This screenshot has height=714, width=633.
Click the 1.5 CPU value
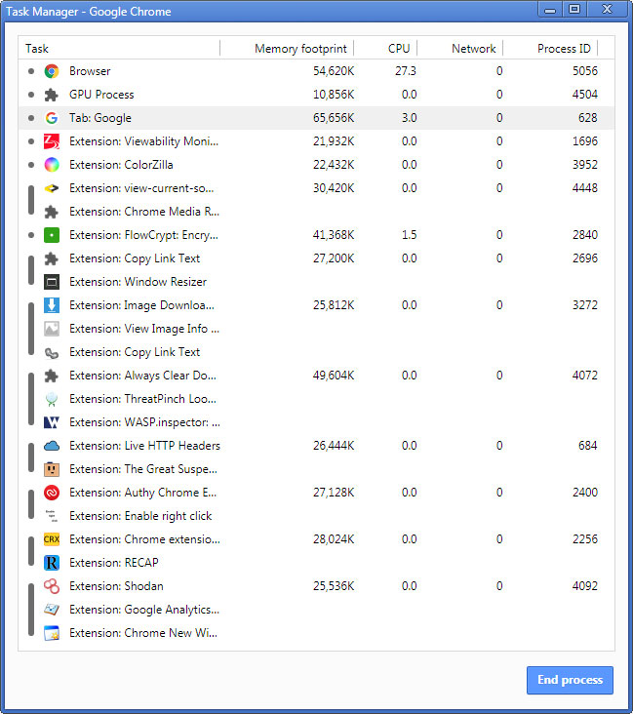pyautogui.click(x=409, y=235)
